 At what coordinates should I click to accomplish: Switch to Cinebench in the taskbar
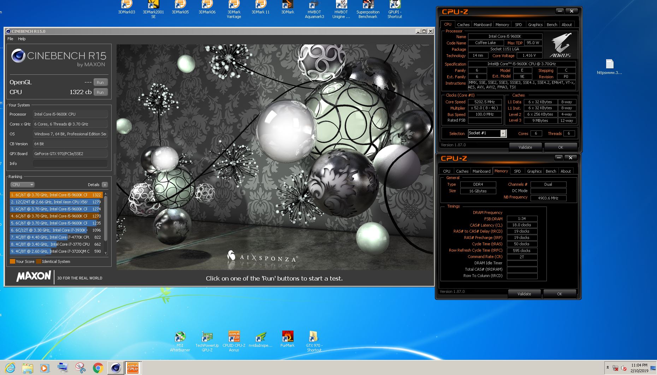(116, 368)
